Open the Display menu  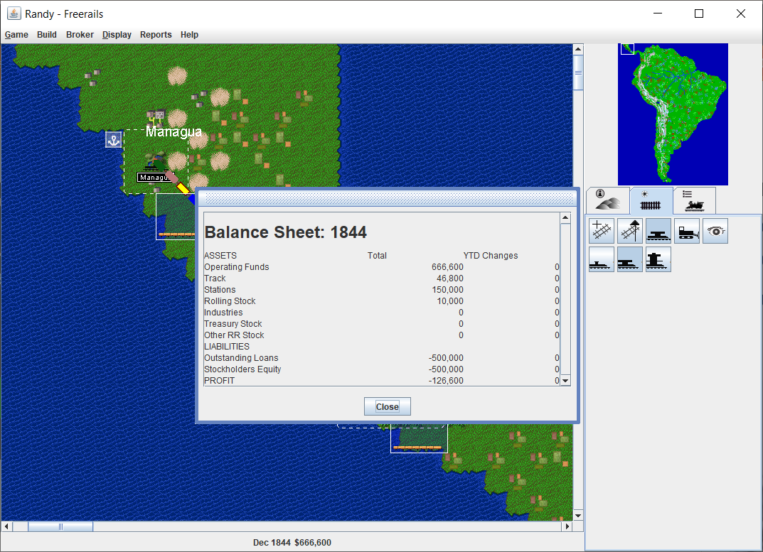click(x=117, y=35)
